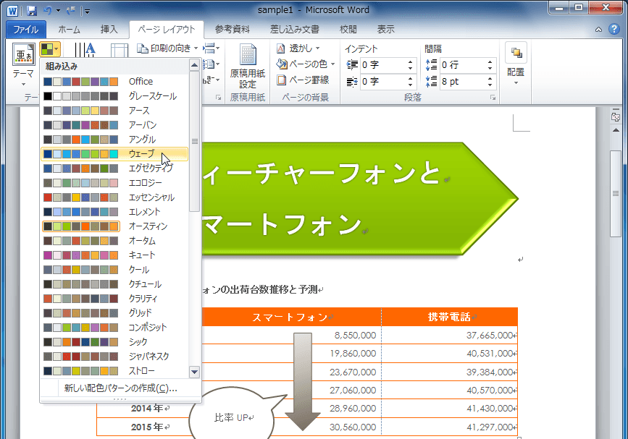Click ページ罫線 page borders button
628x439 pixels.
click(303, 80)
